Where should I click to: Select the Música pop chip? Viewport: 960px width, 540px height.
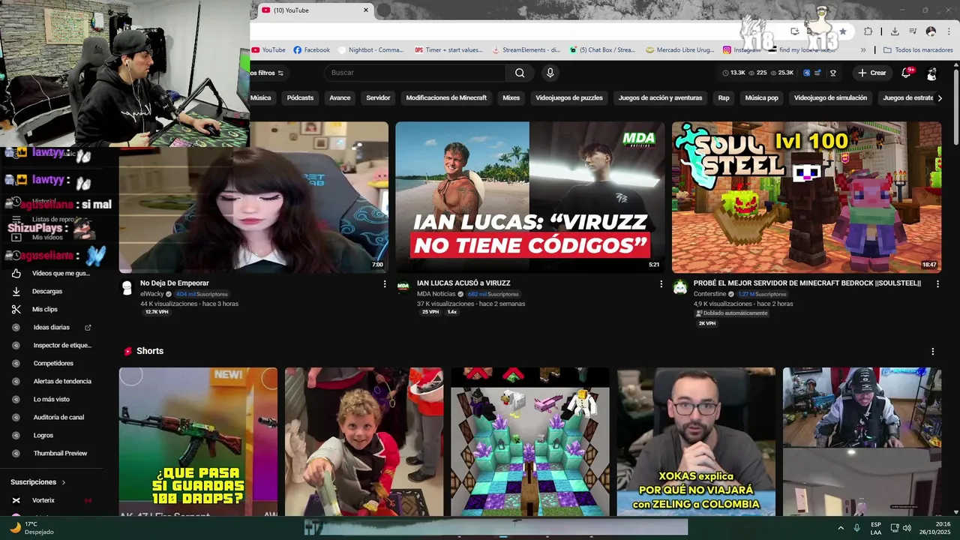pyautogui.click(x=761, y=97)
